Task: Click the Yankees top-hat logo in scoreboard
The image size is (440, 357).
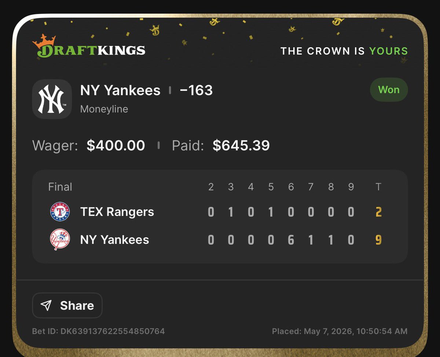Action: [x=60, y=240]
